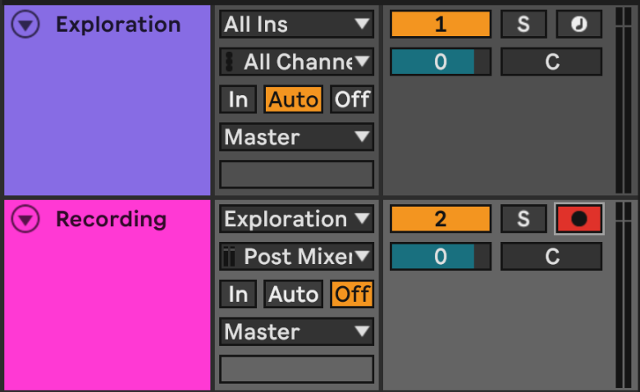The width and height of the screenshot is (640, 392).
Task: Click the Exploration track volume slider
Action: (440, 62)
